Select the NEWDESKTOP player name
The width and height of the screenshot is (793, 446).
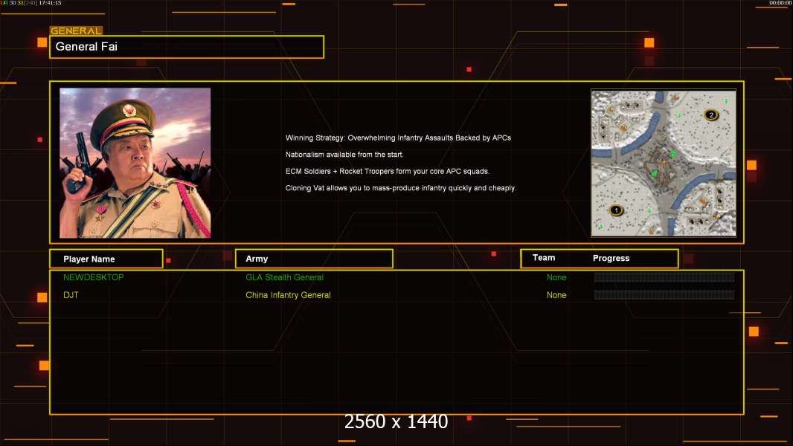94,277
